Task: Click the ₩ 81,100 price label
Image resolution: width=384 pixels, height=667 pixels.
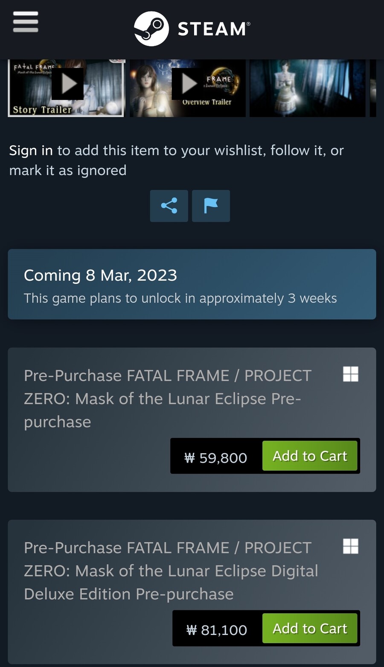Action: tap(217, 630)
